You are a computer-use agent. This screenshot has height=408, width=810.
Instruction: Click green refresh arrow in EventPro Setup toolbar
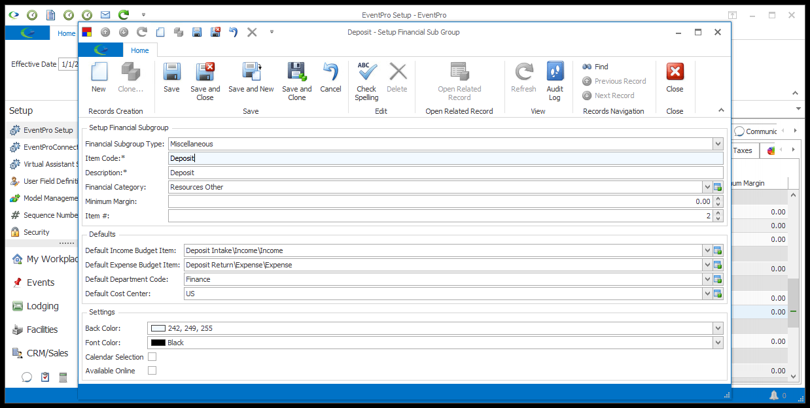pyautogui.click(x=124, y=14)
